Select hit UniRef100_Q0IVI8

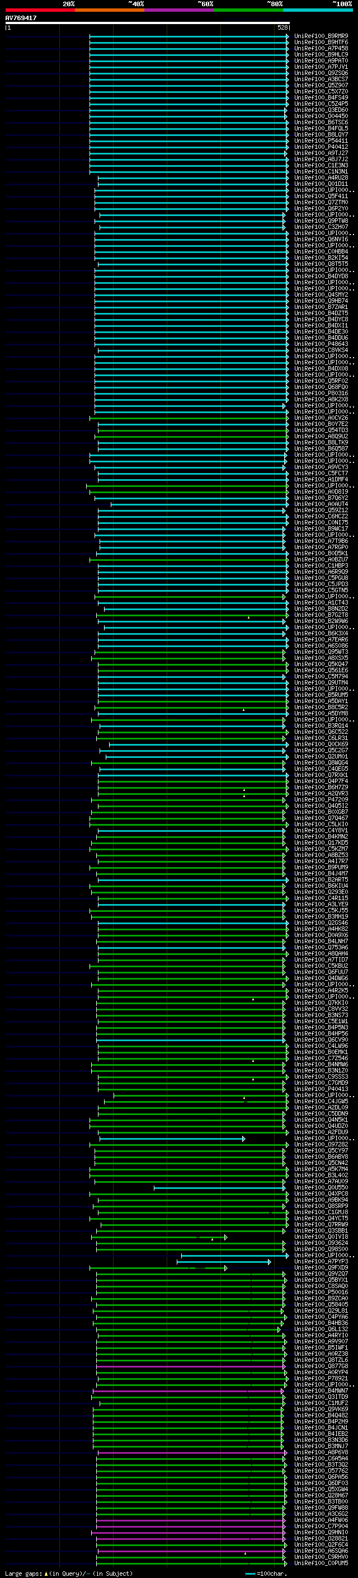tap(321, 1237)
